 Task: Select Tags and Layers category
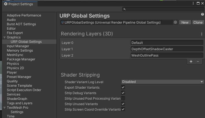click(x=19, y=103)
